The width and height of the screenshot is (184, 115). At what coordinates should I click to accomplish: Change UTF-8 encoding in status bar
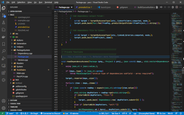point(124,114)
